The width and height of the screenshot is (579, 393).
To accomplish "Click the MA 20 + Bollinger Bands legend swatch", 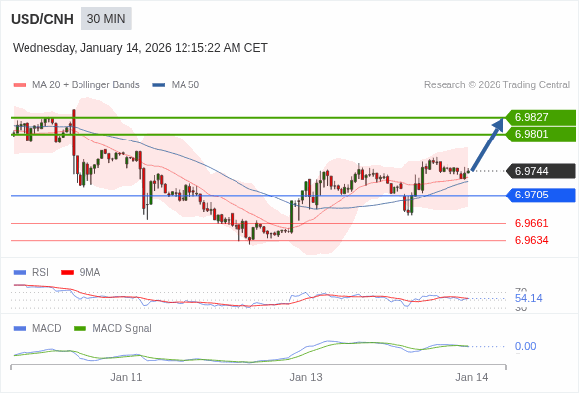I will pyautogui.click(x=20, y=85).
